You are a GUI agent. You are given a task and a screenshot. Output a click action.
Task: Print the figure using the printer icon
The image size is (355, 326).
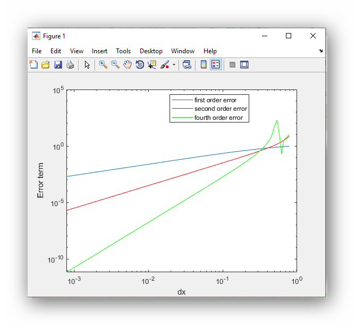70,65
